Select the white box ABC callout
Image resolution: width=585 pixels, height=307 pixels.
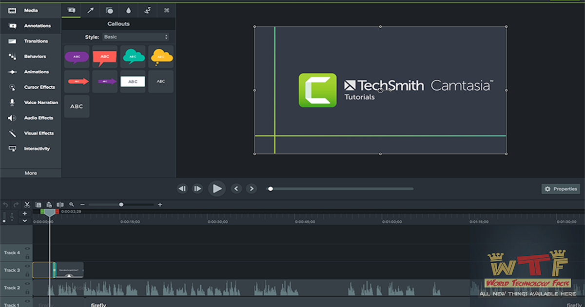(x=133, y=81)
